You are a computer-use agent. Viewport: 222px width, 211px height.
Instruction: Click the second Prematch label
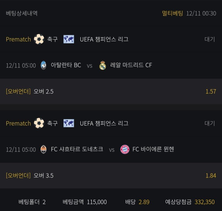pos(18,123)
